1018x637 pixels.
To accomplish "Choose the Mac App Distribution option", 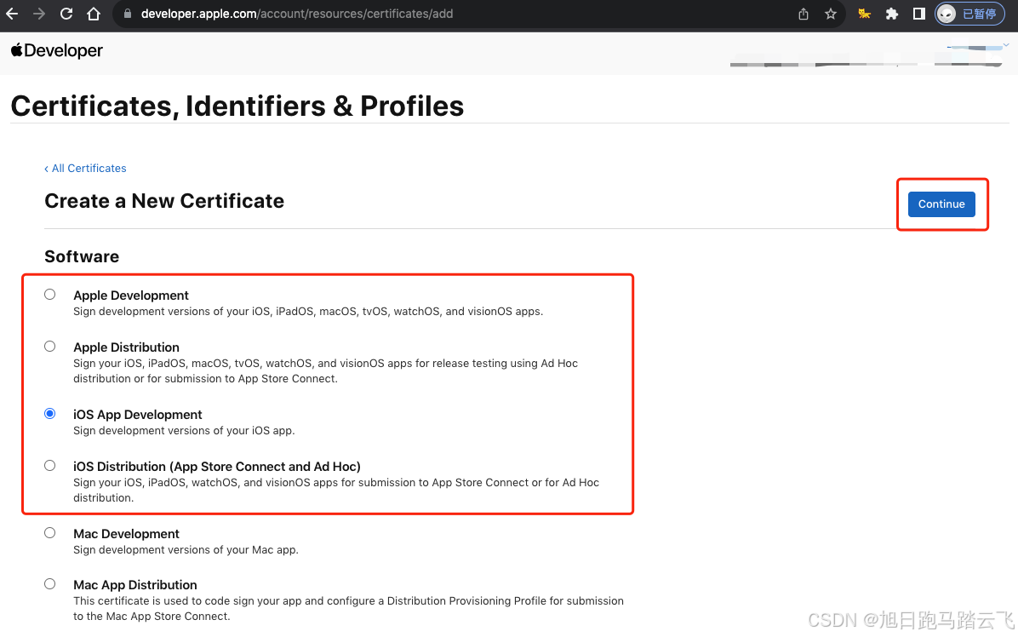I will (x=50, y=583).
